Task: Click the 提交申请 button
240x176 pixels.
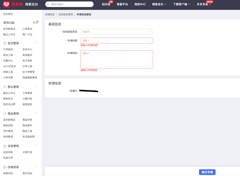Action: [207, 172]
